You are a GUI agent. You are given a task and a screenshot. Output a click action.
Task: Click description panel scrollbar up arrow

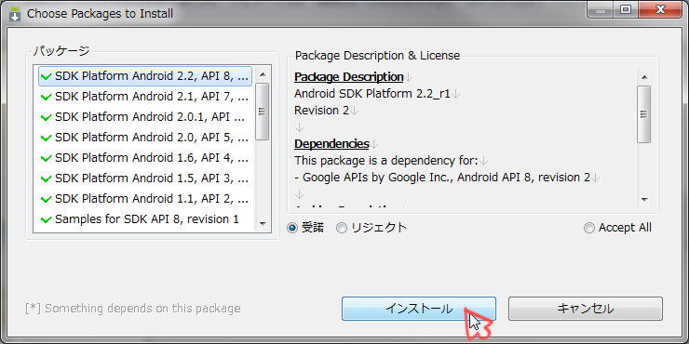tap(644, 77)
